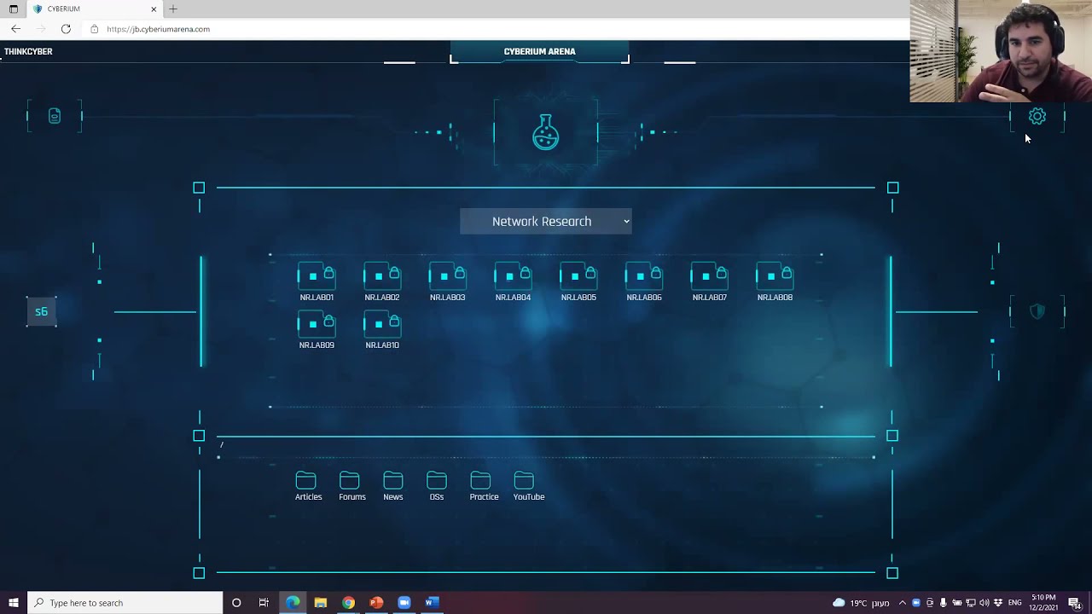Open the Practice folder
The width and height of the screenshot is (1092, 614).
tap(484, 486)
